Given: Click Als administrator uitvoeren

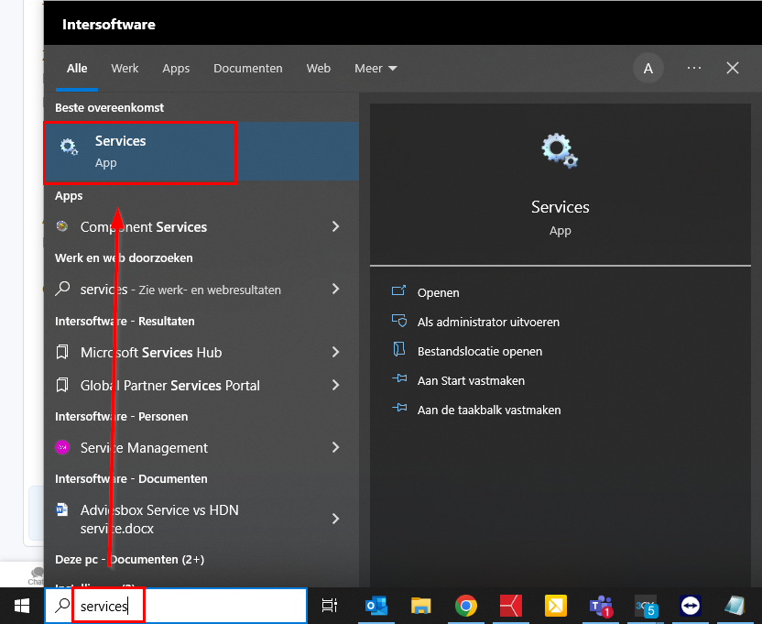Looking at the screenshot, I should pos(488,322).
